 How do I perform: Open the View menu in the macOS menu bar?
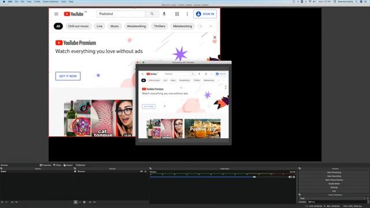pyautogui.click(x=29, y=1)
